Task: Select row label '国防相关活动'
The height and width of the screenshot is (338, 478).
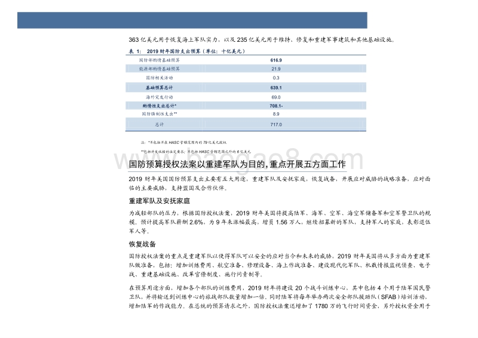Action: [x=160, y=78]
